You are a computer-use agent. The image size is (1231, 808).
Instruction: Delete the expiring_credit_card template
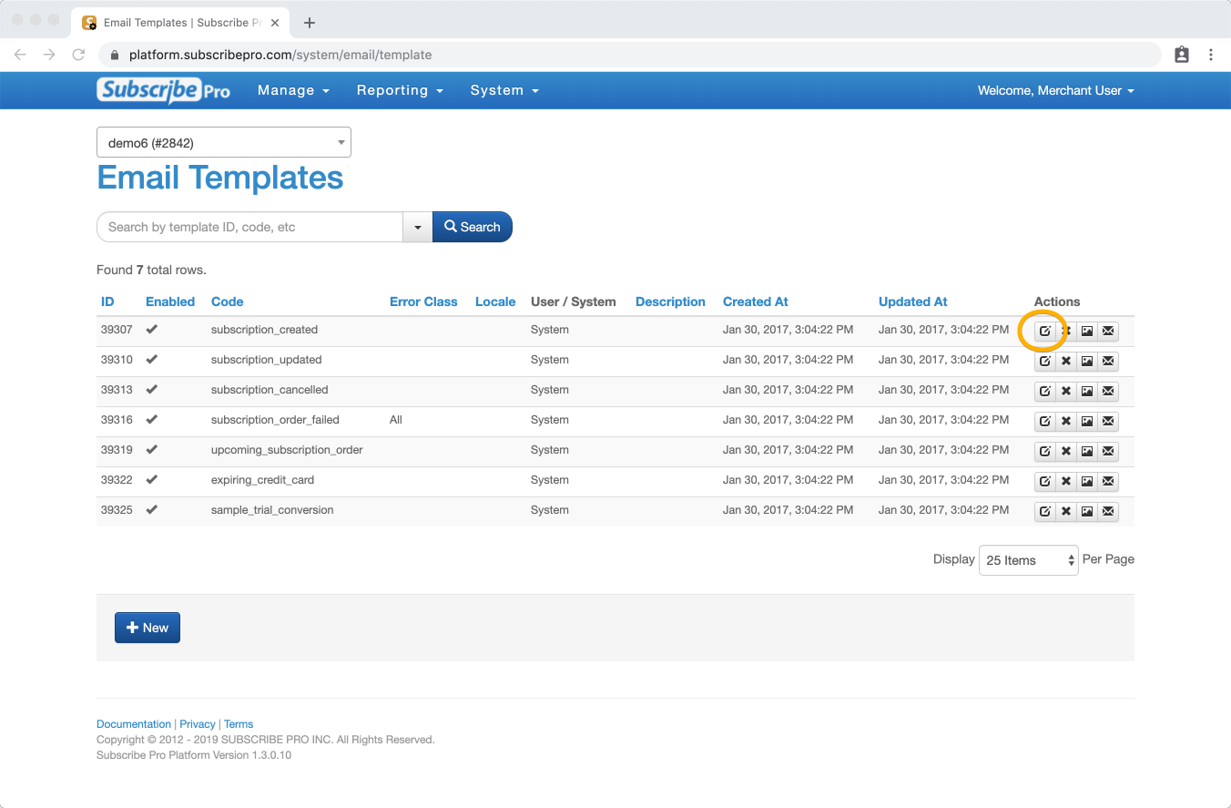click(x=1066, y=482)
